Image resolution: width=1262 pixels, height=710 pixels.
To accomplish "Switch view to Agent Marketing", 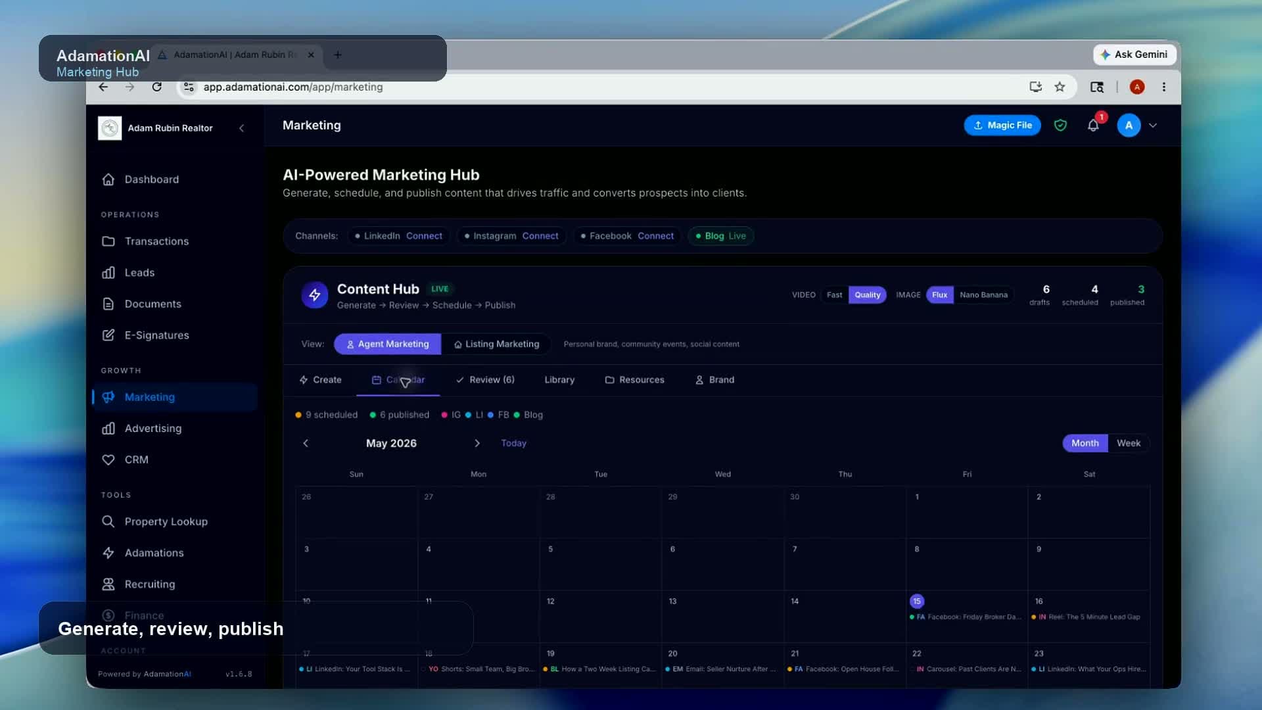I will tap(387, 344).
